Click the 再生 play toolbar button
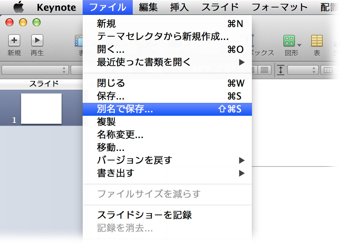This screenshot has height=246, width=342. pyautogui.click(x=37, y=40)
